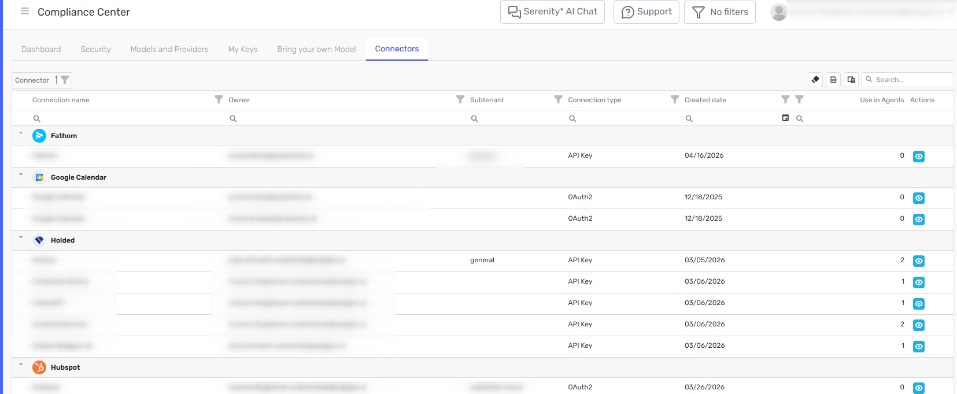Click the Holded group label

click(62, 240)
